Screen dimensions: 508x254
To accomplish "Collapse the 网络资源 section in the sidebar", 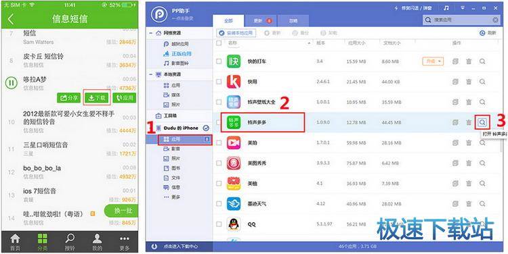I will tap(150, 33).
